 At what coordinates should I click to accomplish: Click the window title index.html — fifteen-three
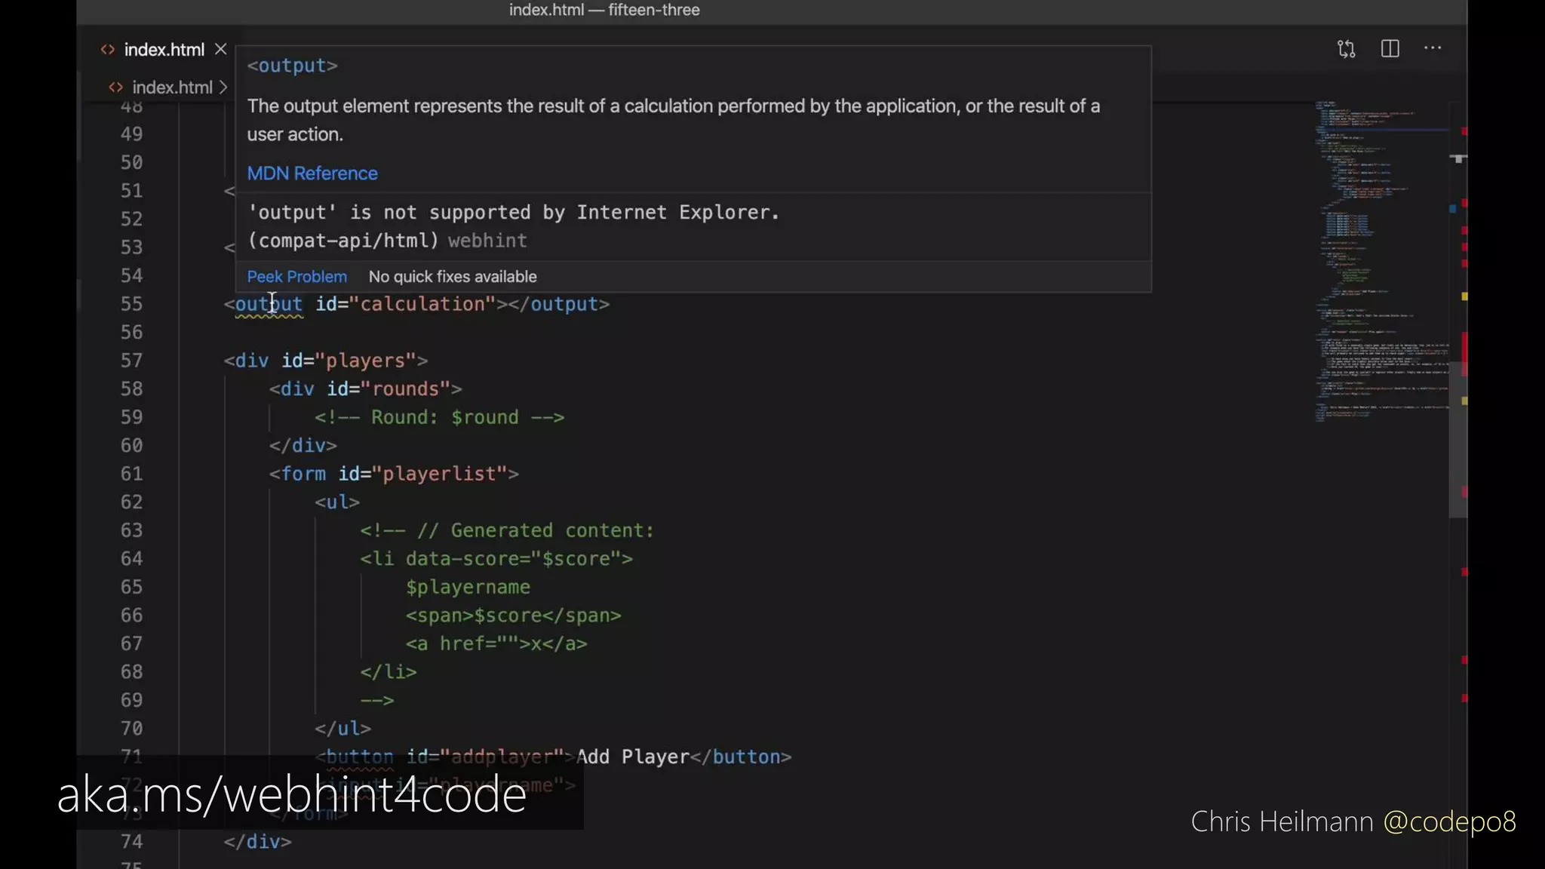[x=604, y=11]
